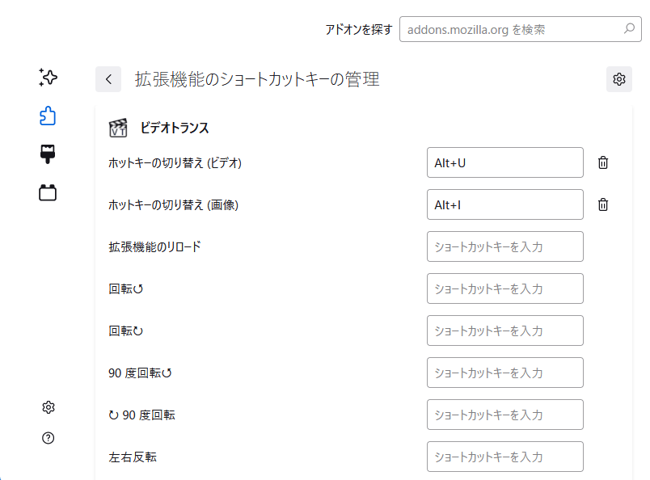Click shortcut field for 回転↺ counterclockwise

505,288
